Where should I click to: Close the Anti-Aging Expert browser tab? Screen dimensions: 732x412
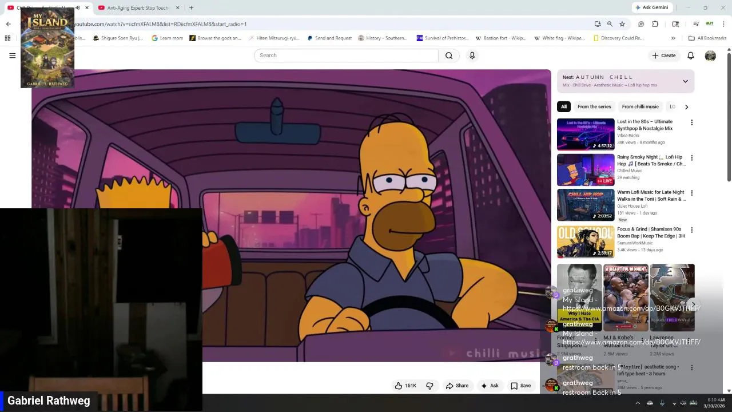(177, 8)
